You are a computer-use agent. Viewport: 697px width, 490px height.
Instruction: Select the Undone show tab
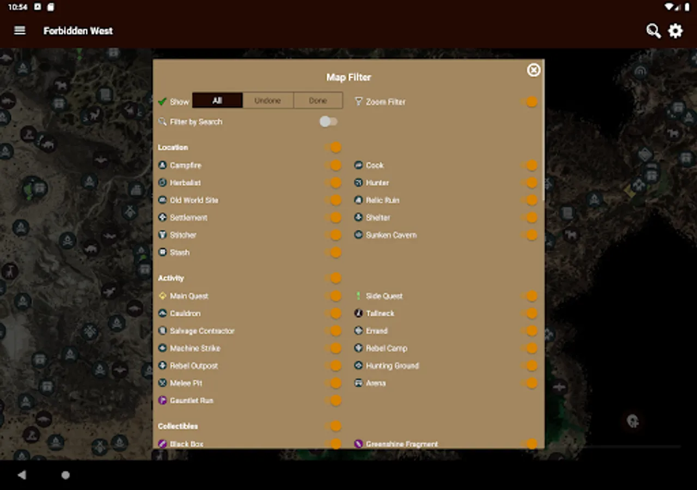[x=268, y=101]
